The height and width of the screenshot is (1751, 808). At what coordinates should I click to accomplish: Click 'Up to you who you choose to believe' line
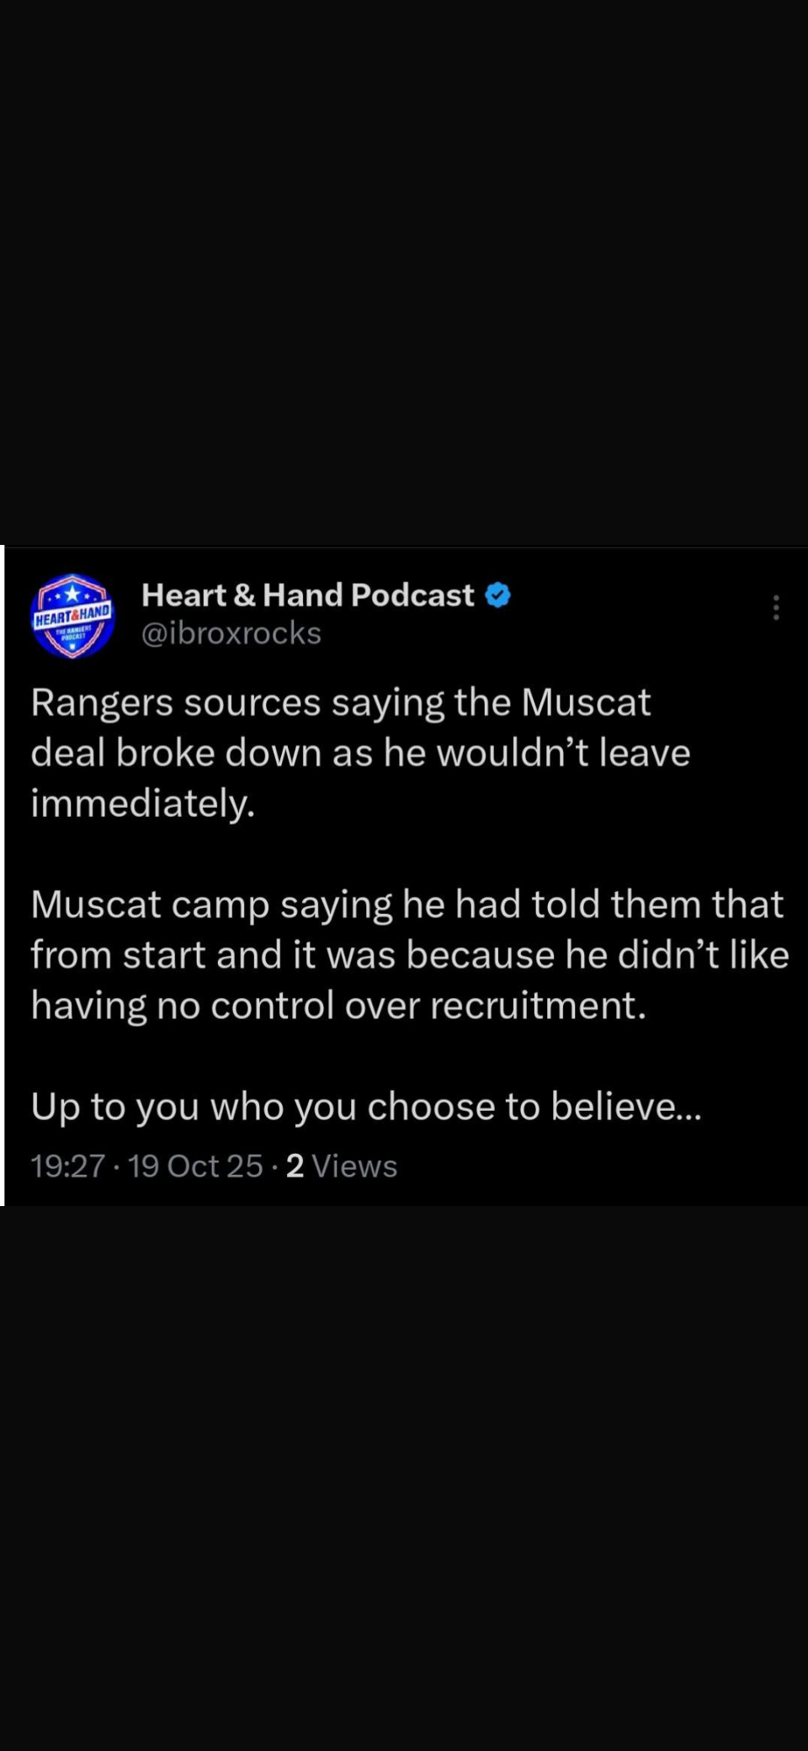[365, 1107]
